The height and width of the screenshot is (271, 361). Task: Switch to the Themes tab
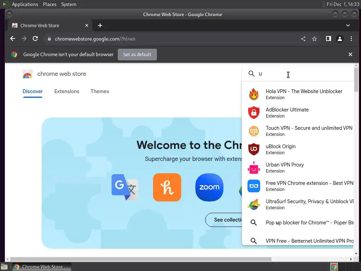coord(100,91)
